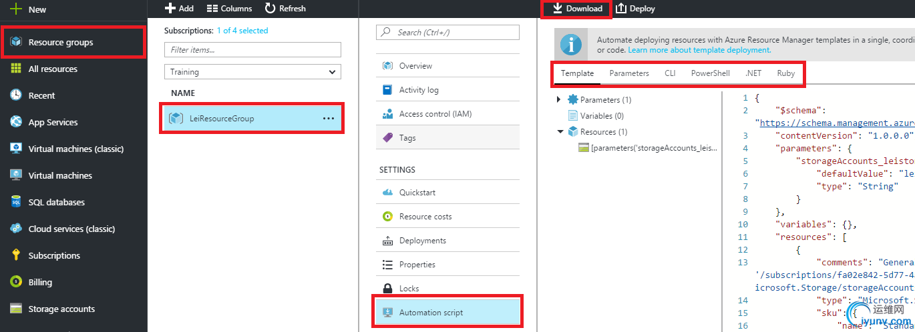Click the Download arrow icon
The image size is (915, 332).
[x=558, y=8]
